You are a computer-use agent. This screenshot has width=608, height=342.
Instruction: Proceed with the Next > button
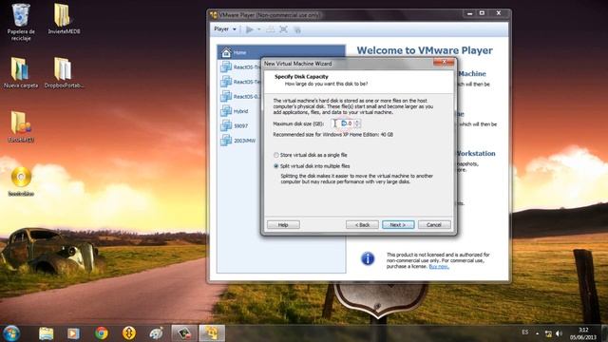tap(398, 225)
